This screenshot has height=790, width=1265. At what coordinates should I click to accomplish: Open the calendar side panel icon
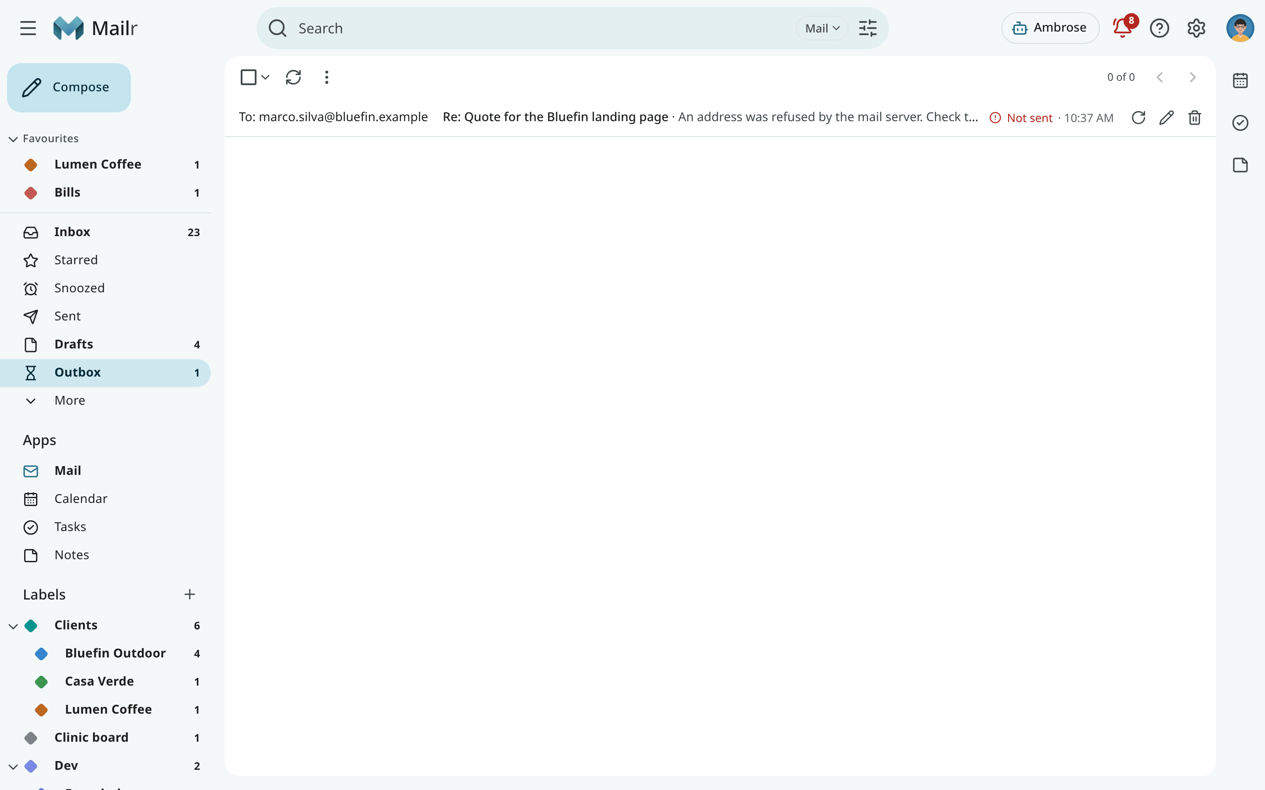(x=1240, y=80)
